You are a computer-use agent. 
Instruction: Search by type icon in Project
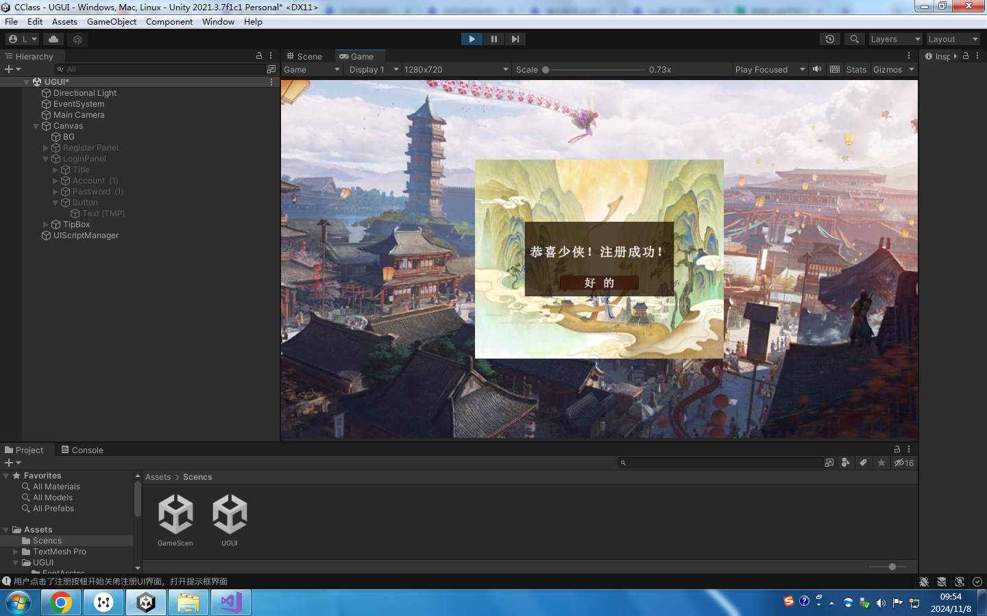pyautogui.click(x=846, y=463)
